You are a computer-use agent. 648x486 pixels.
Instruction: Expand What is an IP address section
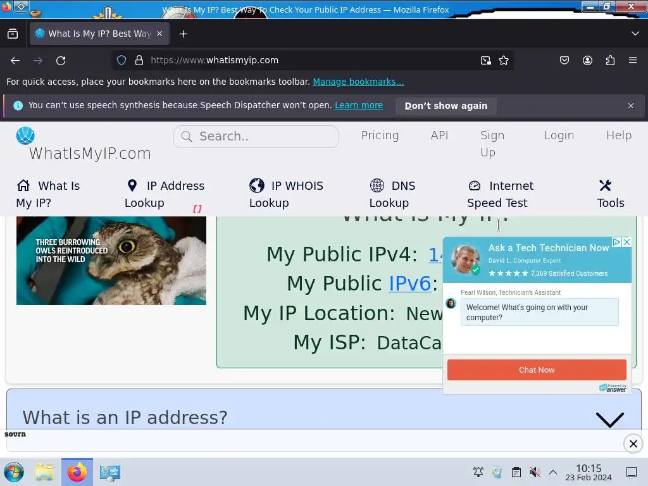click(610, 419)
